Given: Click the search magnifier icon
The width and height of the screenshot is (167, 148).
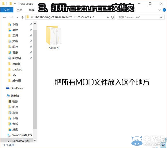Looking at the screenshot, I should point(161,17).
